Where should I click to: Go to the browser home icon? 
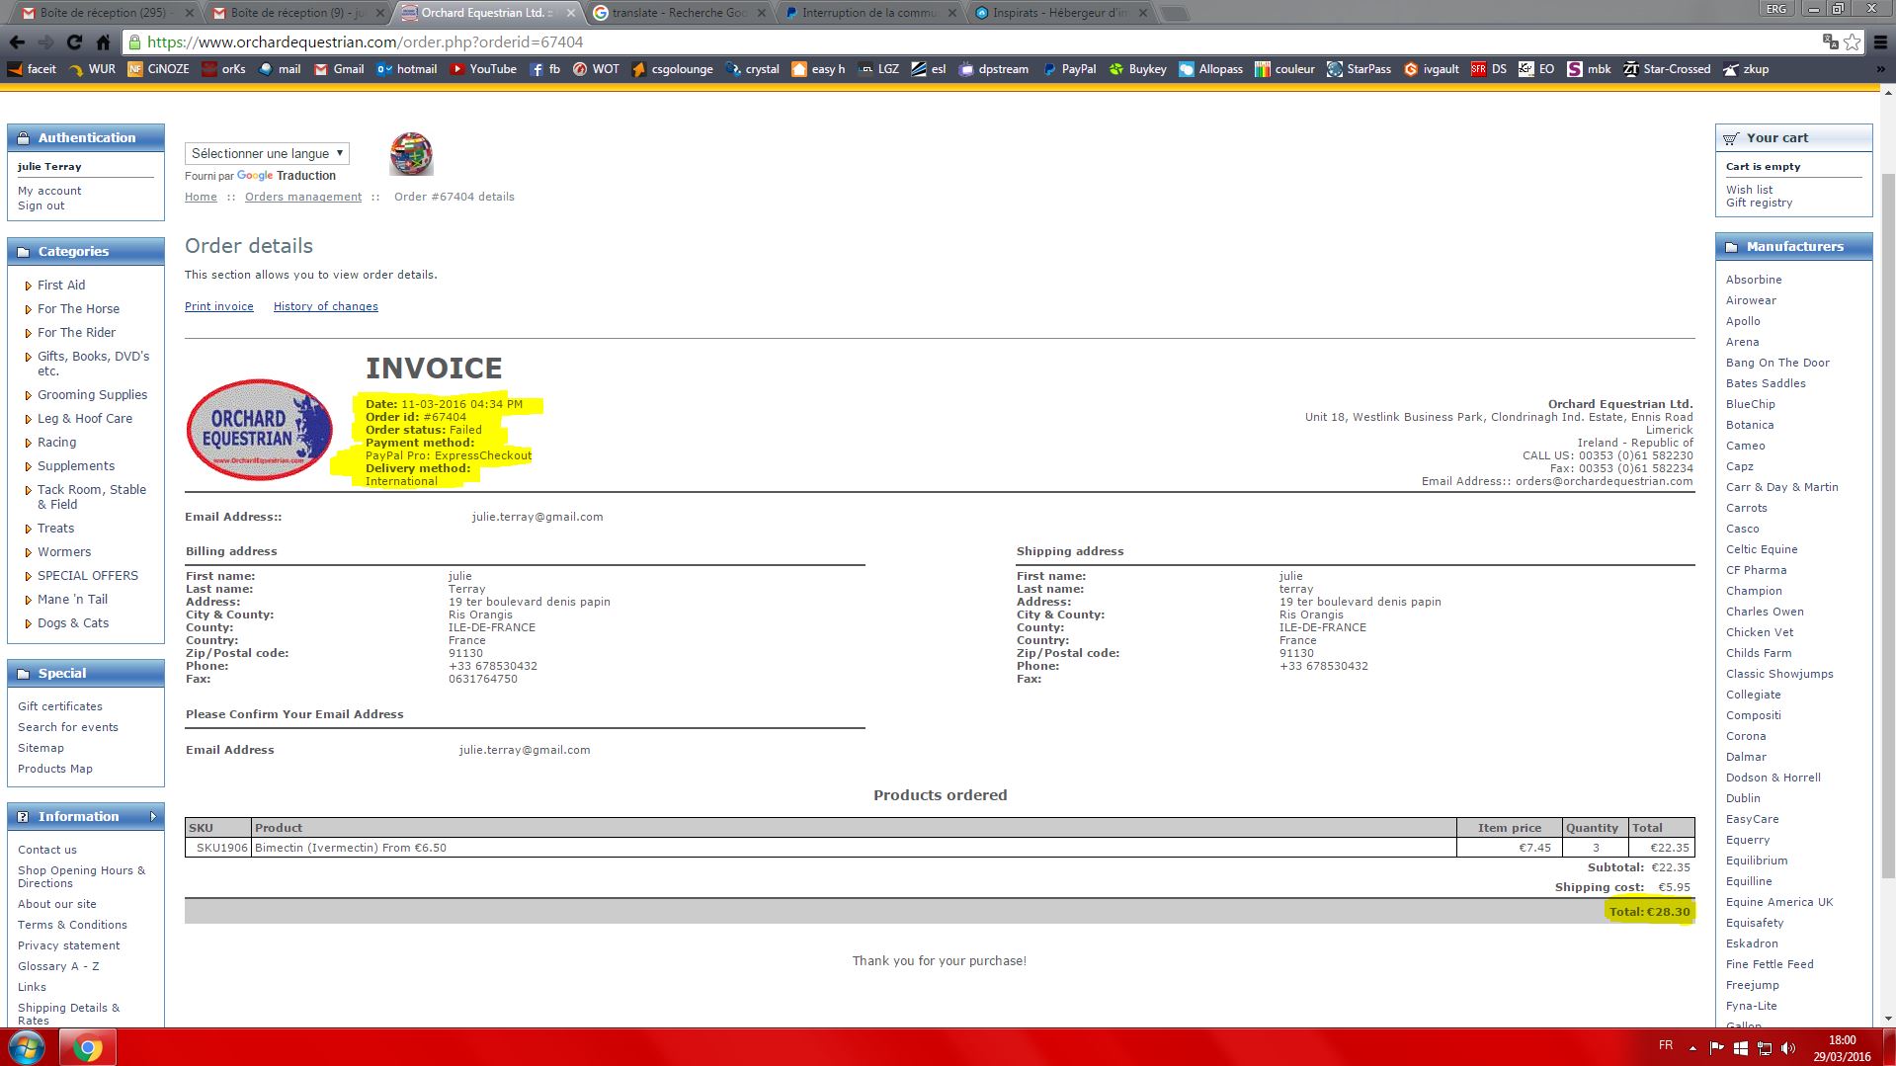pos(103,42)
